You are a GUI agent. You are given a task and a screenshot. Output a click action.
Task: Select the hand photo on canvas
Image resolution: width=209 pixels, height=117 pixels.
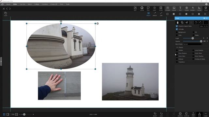coord(59,86)
